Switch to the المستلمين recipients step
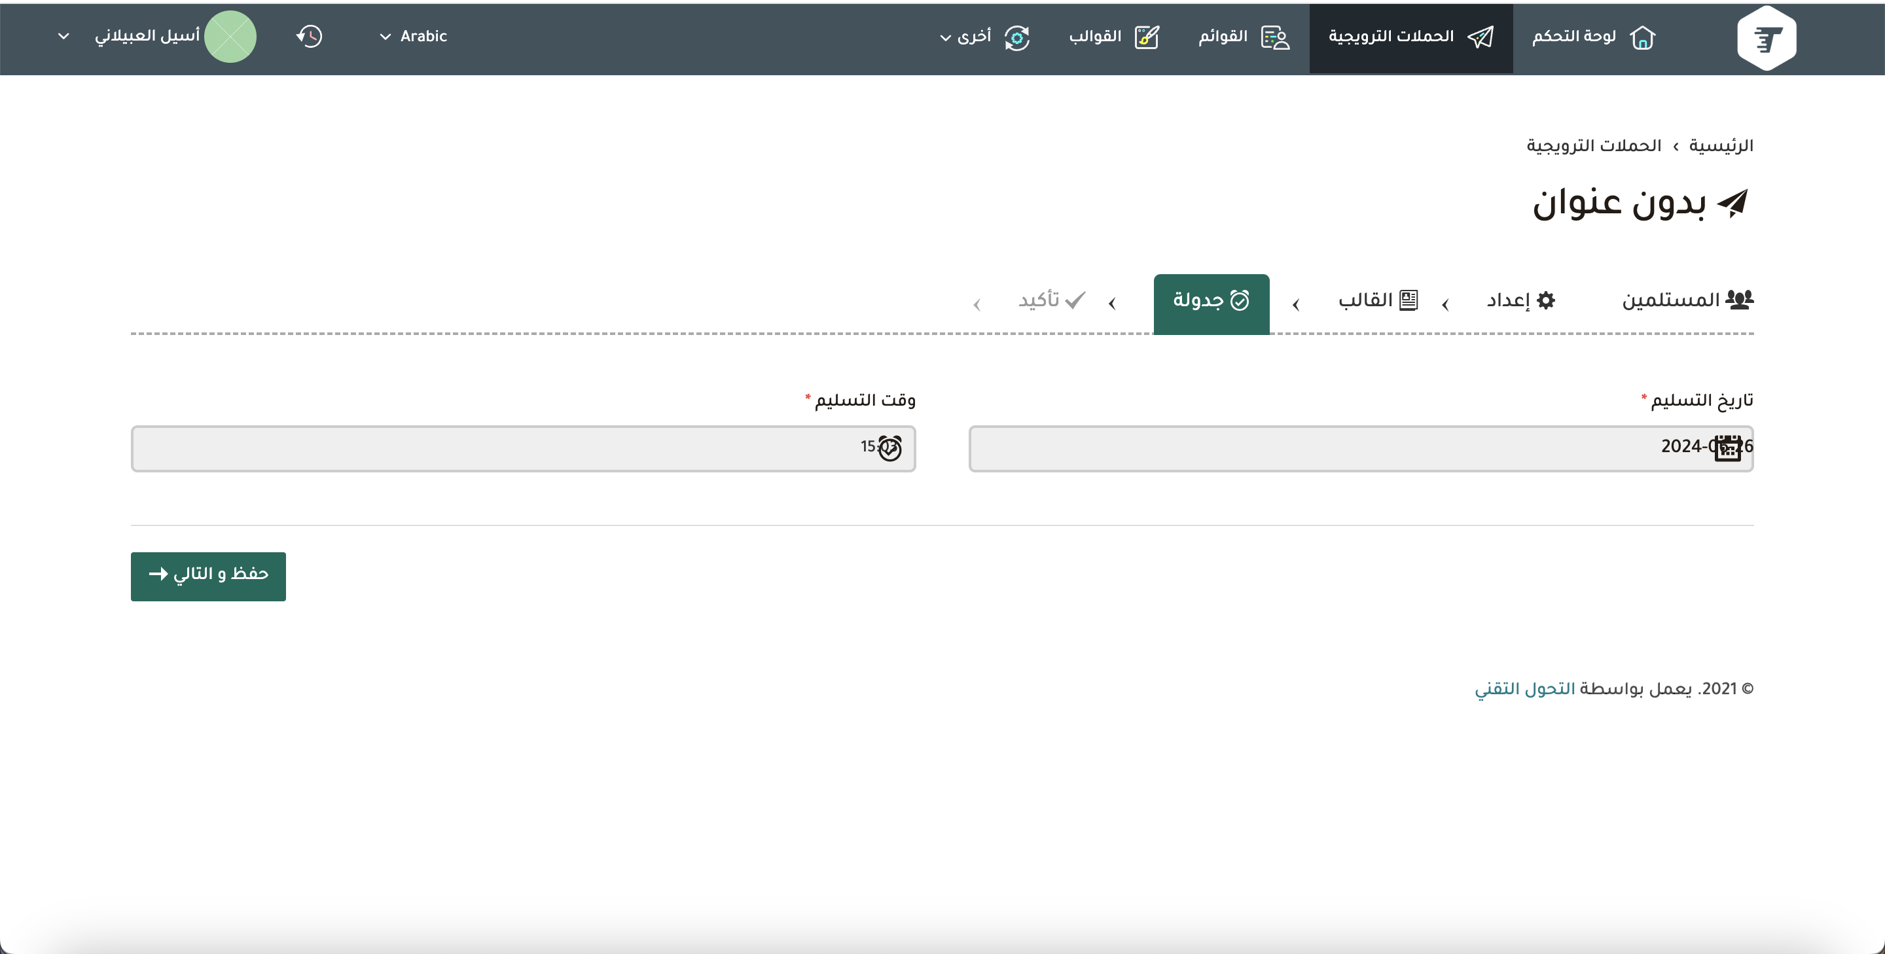Viewport: 1885px width, 954px height. 1686,300
